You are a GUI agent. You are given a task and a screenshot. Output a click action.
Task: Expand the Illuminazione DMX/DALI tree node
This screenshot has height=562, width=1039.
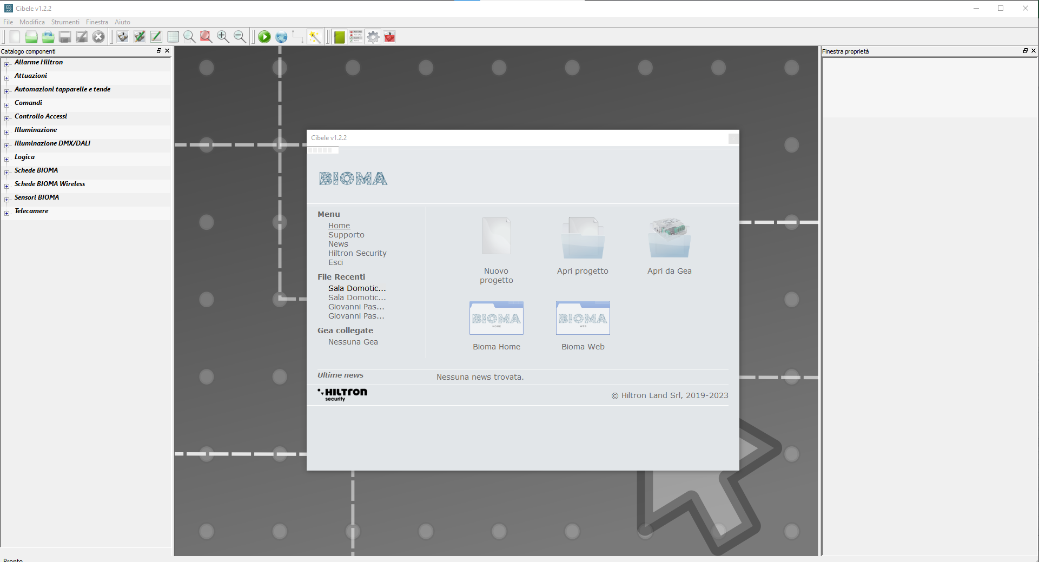7,146
